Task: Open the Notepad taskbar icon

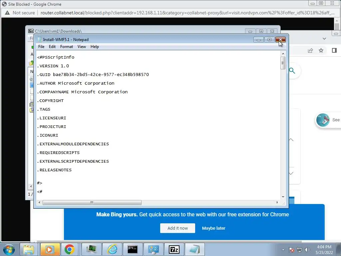Action: coord(194,249)
